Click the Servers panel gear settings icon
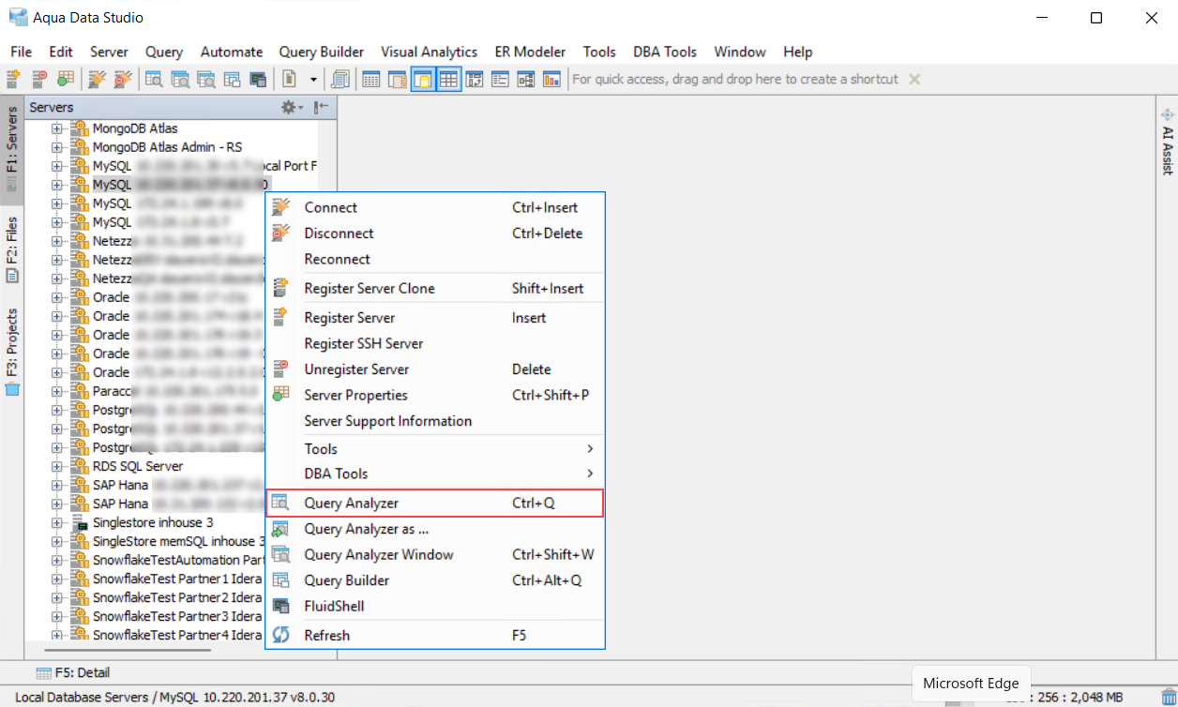The width and height of the screenshot is (1178, 707). coord(289,108)
